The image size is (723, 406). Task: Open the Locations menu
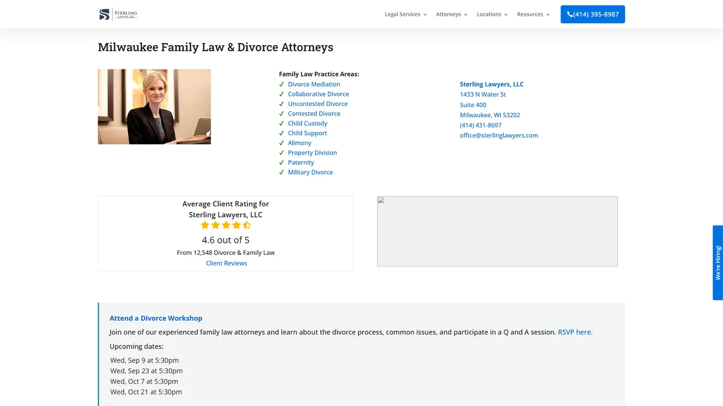click(492, 15)
